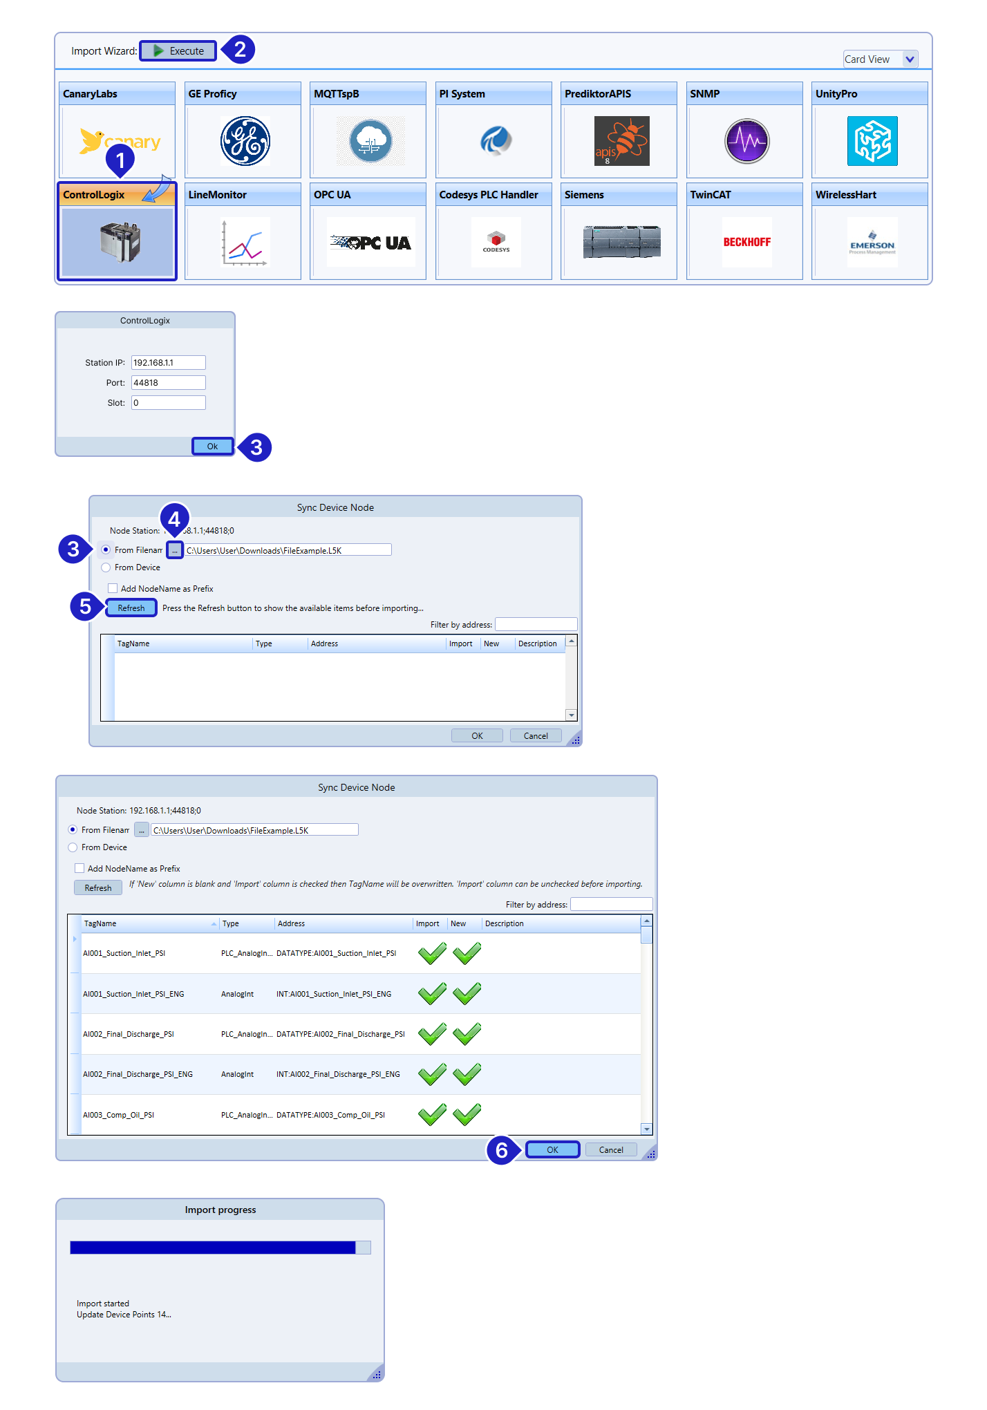Sort by the TagName column header
987x1410 pixels.
click(145, 923)
